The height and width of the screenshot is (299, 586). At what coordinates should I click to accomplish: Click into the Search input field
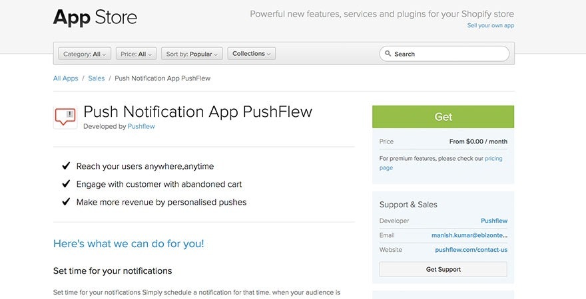click(x=449, y=54)
